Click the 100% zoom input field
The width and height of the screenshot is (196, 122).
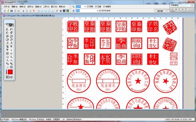[80, 7]
